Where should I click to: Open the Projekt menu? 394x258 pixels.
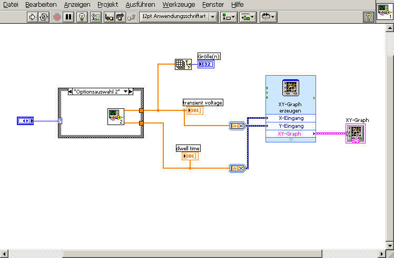(108, 5)
